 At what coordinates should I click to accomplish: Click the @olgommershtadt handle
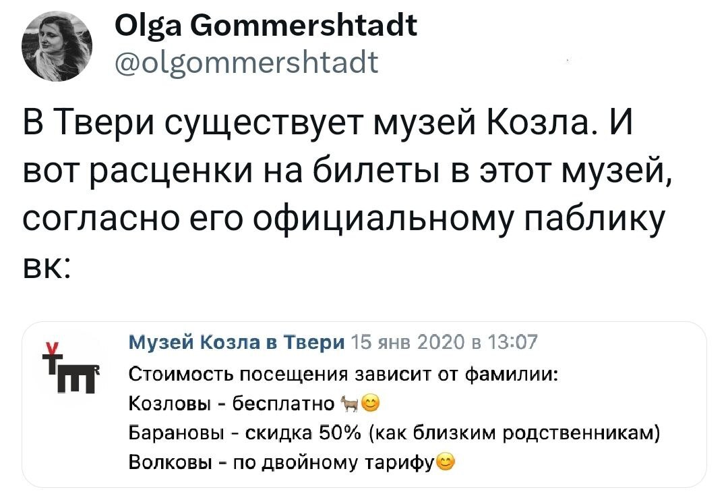(x=247, y=64)
